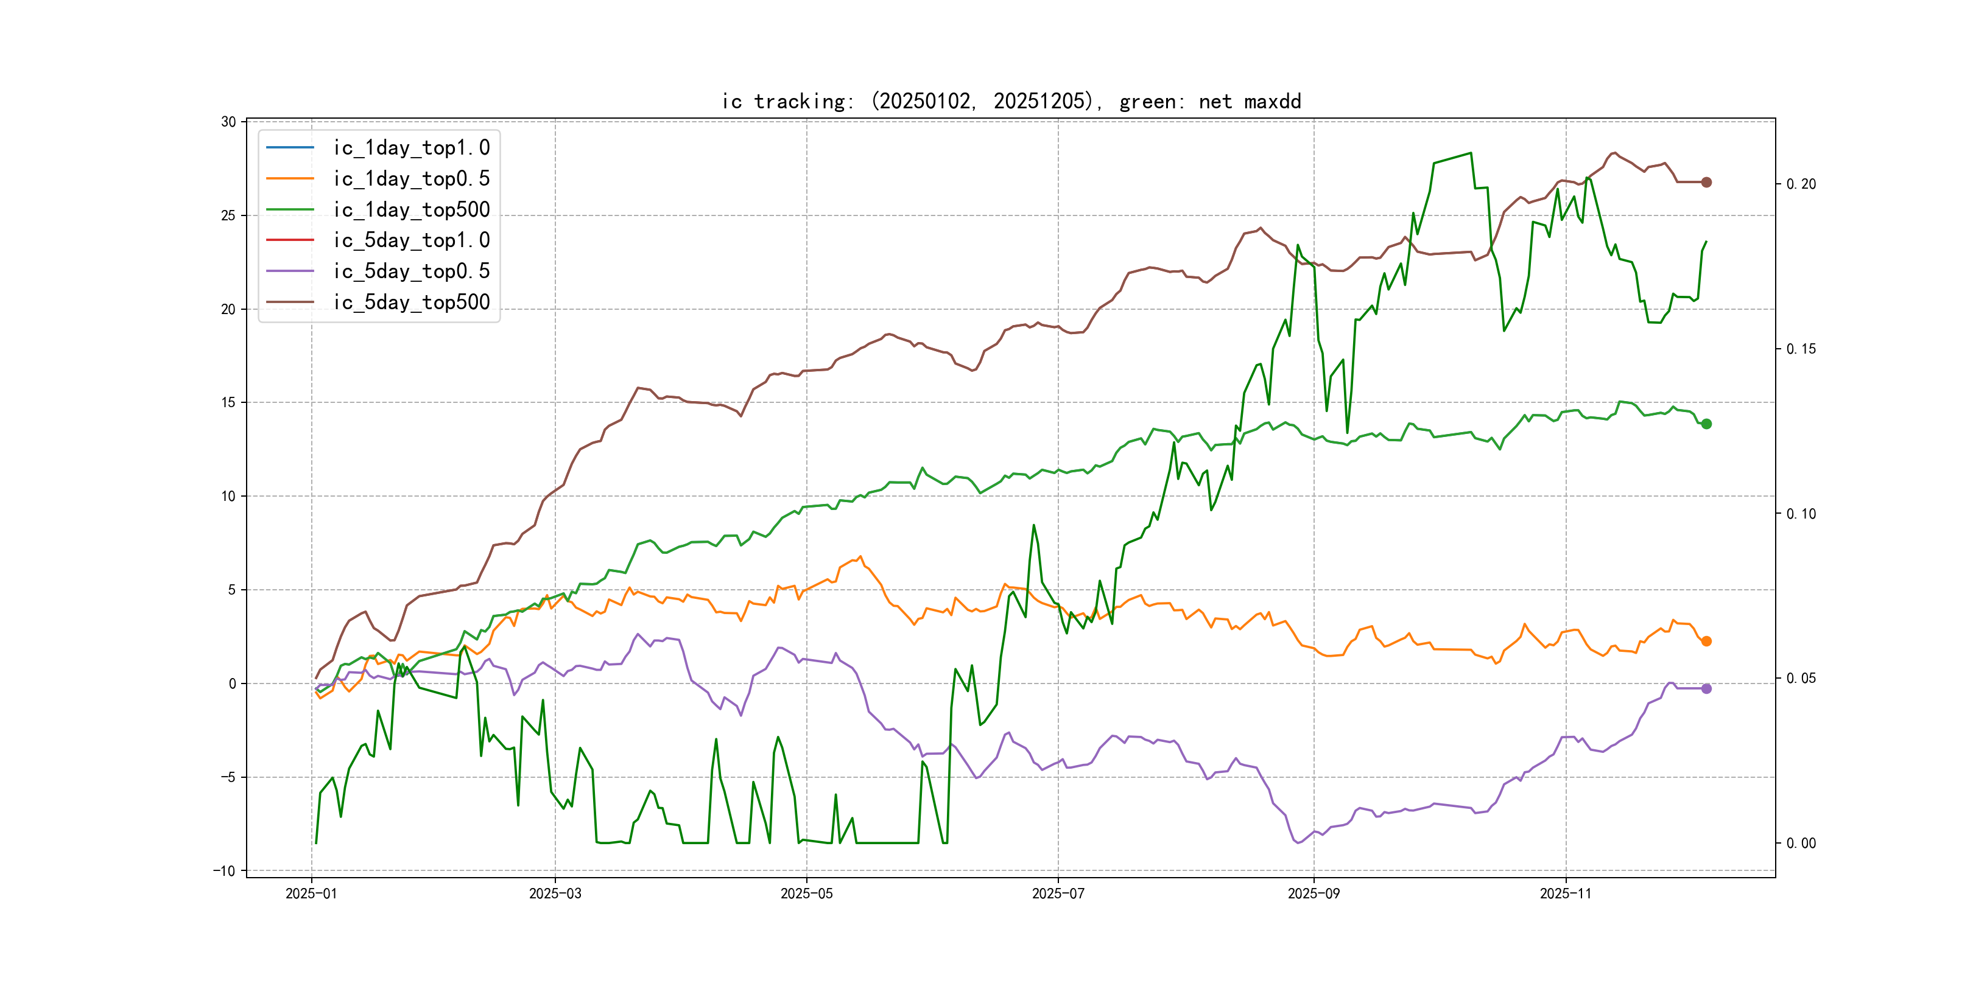Click the brown endpoint marker dot
The width and height of the screenshot is (1973, 986).
tap(1706, 182)
